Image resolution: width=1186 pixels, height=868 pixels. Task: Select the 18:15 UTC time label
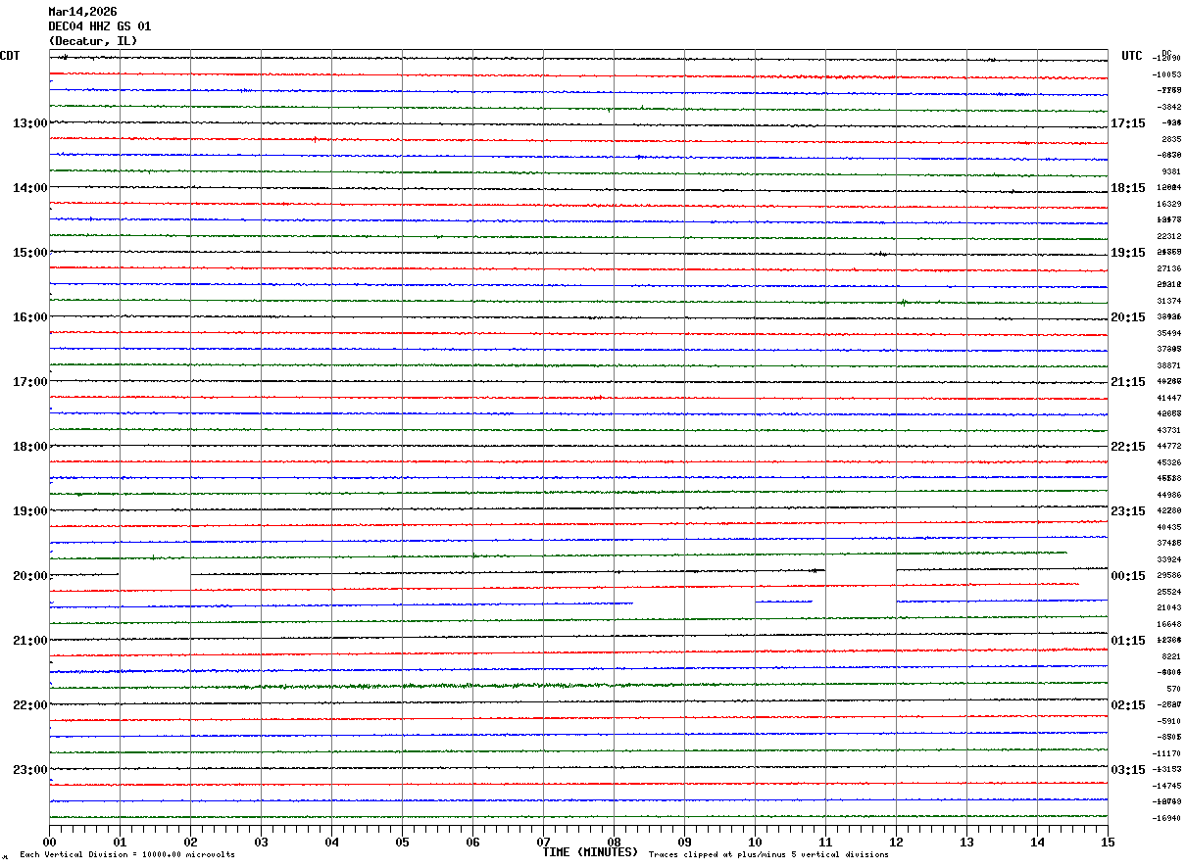coord(1128,188)
